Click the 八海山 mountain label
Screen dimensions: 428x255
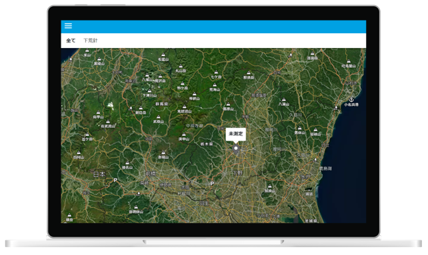tap(147, 80)
